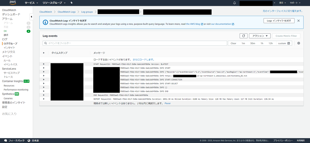Click the 日本語 language selector
Screen dimensions: 310x143
[35, 140]
